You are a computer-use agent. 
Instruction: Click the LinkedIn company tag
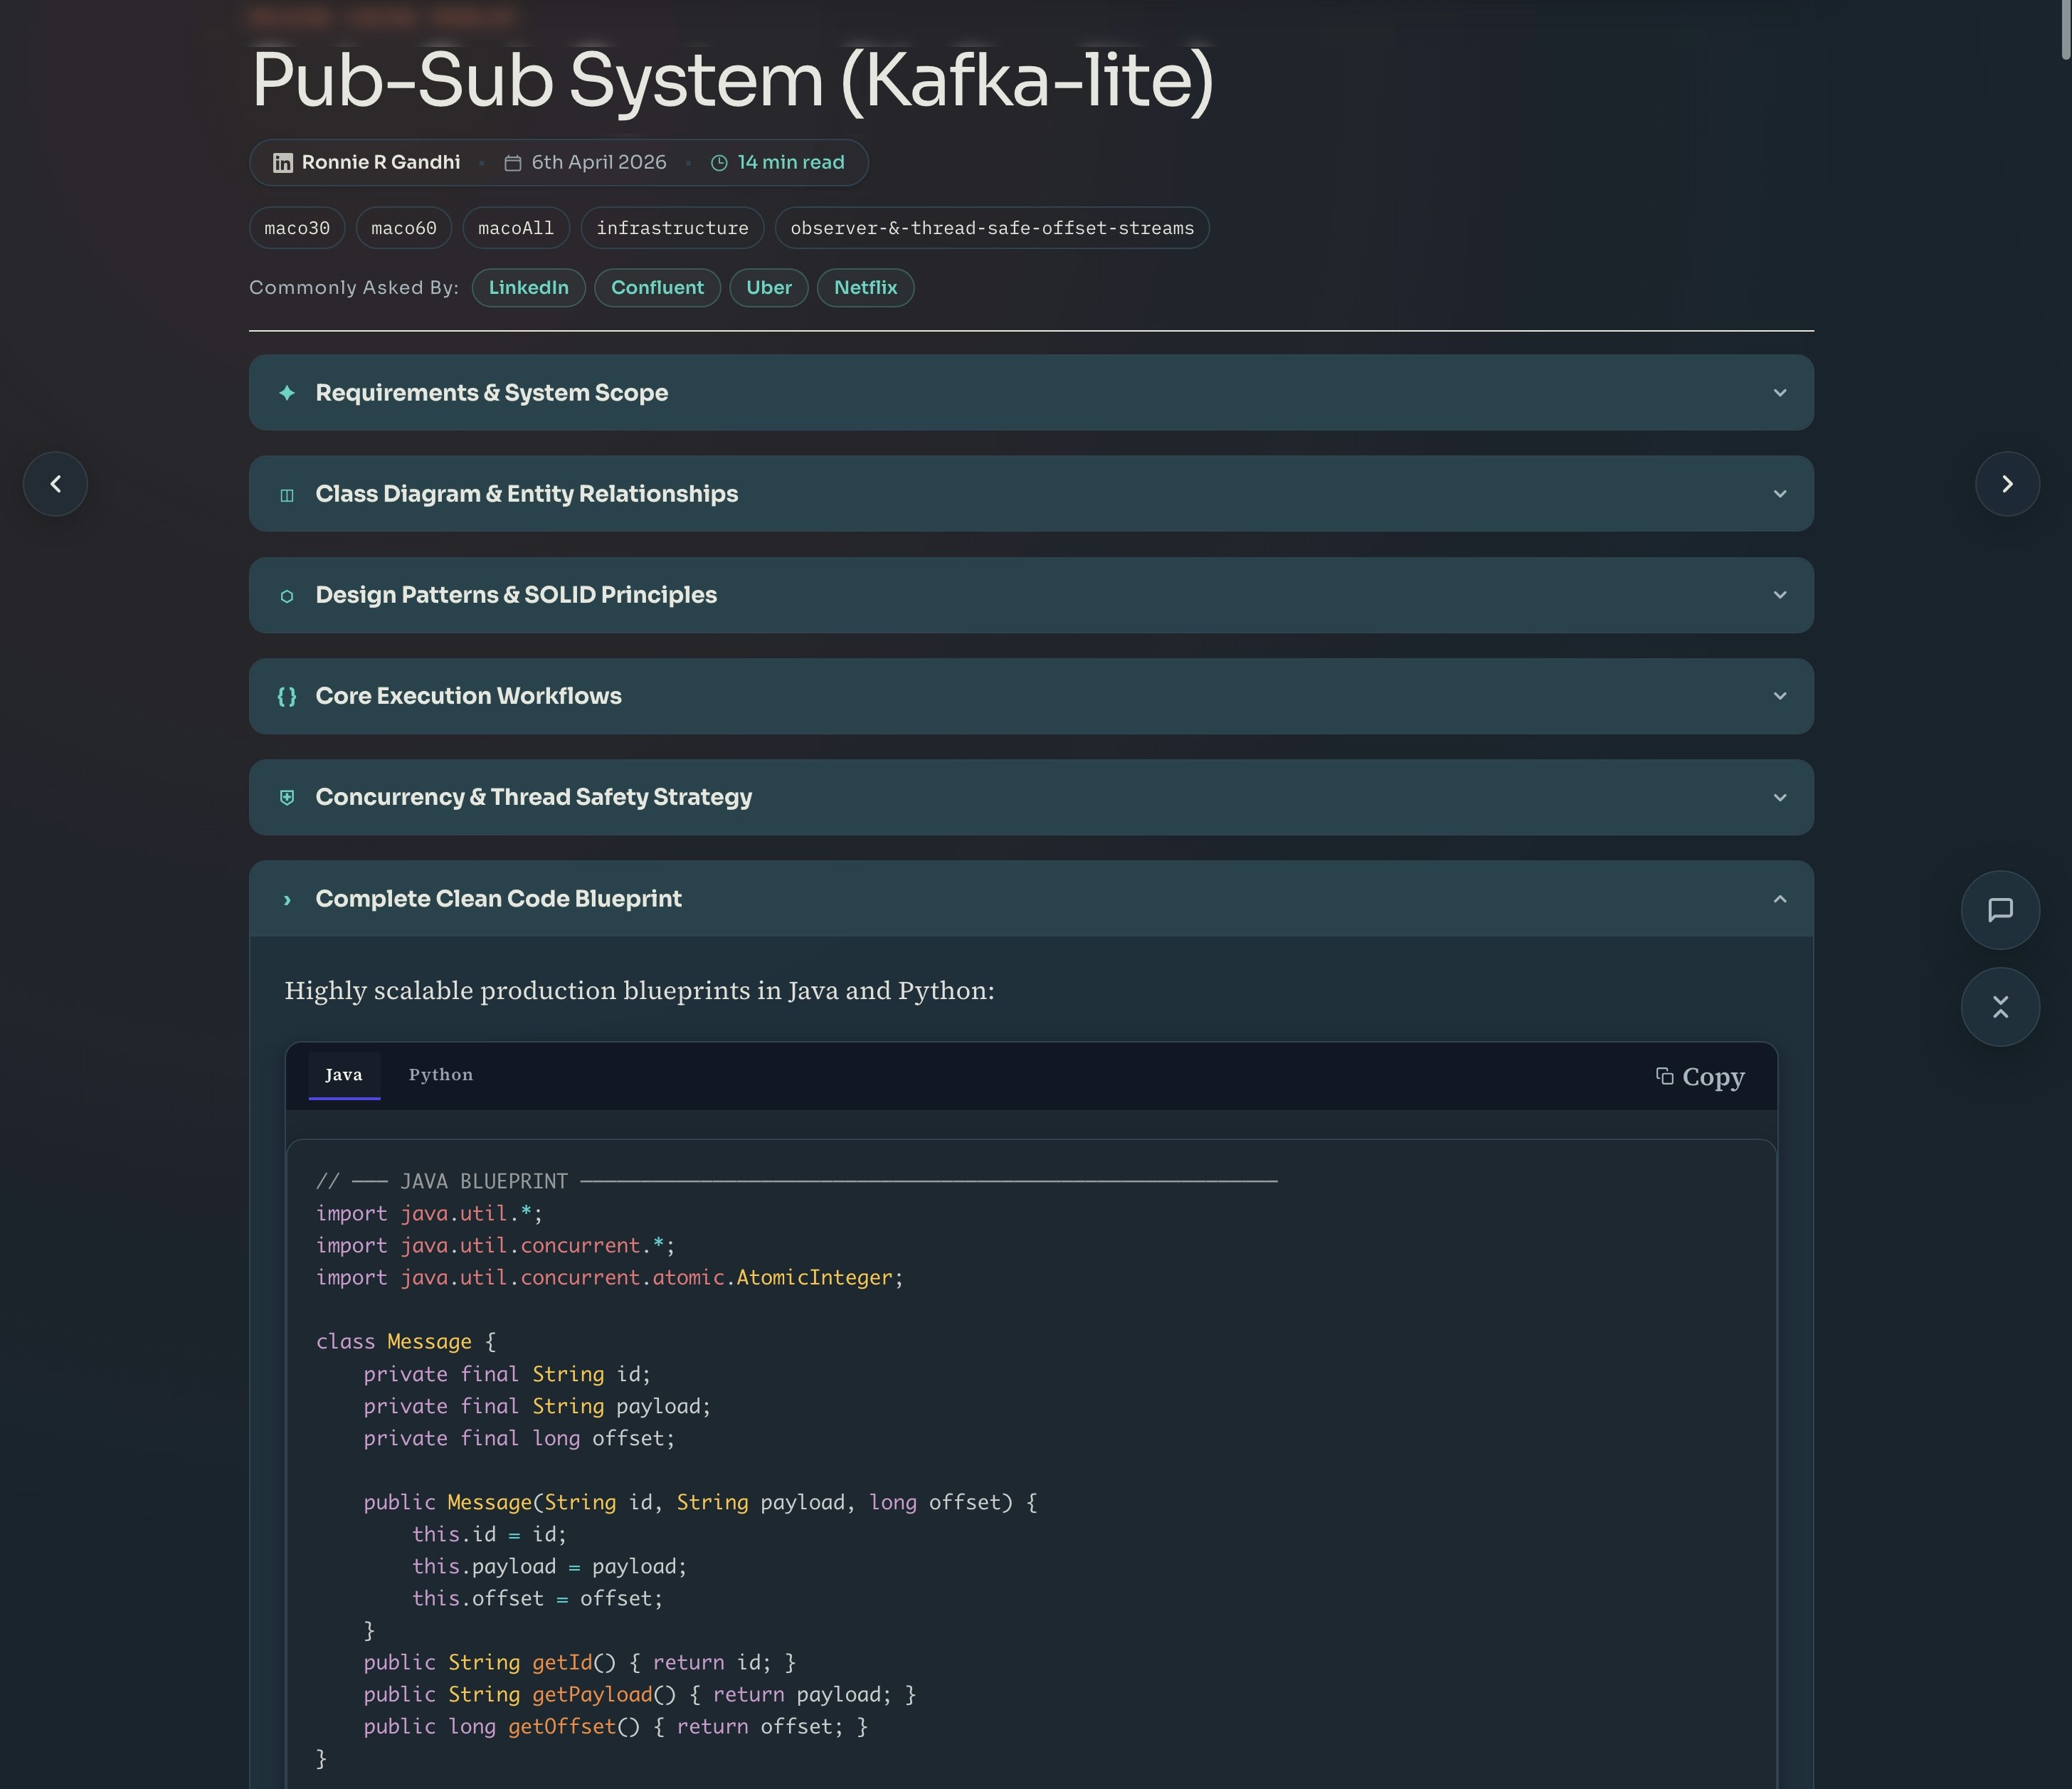click(529, 288)
